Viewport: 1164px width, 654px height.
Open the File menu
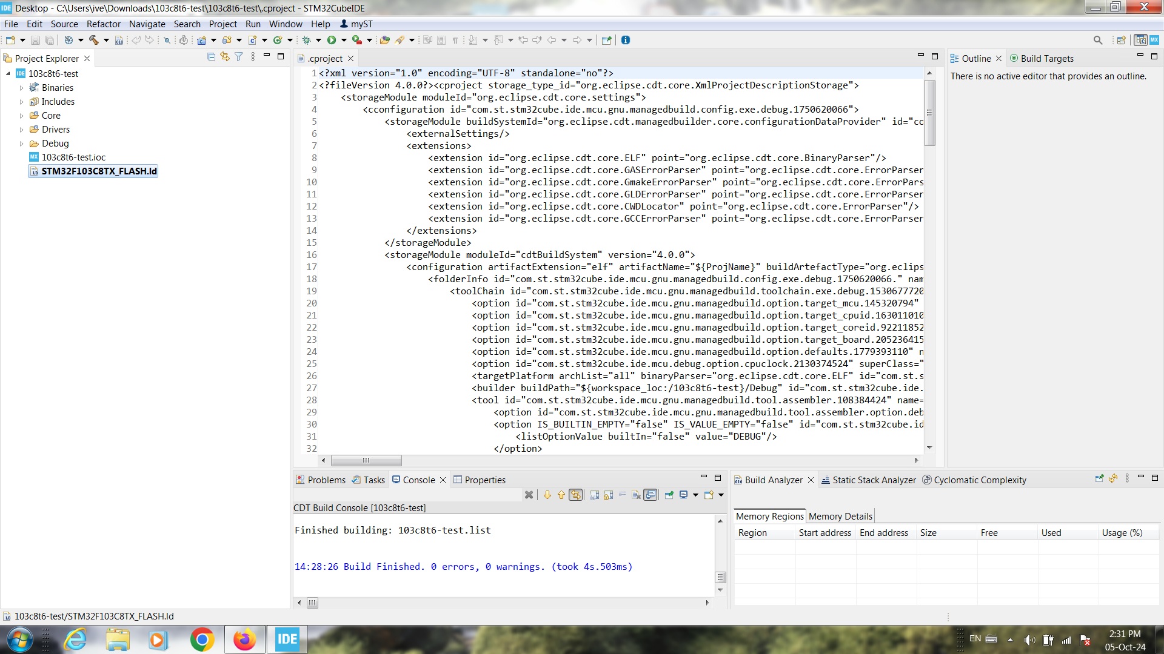click(x=11, y=24)
